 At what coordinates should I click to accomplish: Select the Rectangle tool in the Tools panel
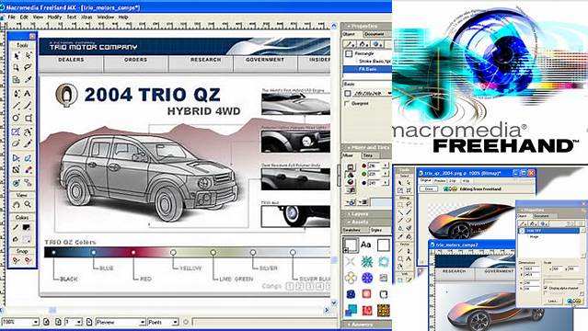coord(29,118)
